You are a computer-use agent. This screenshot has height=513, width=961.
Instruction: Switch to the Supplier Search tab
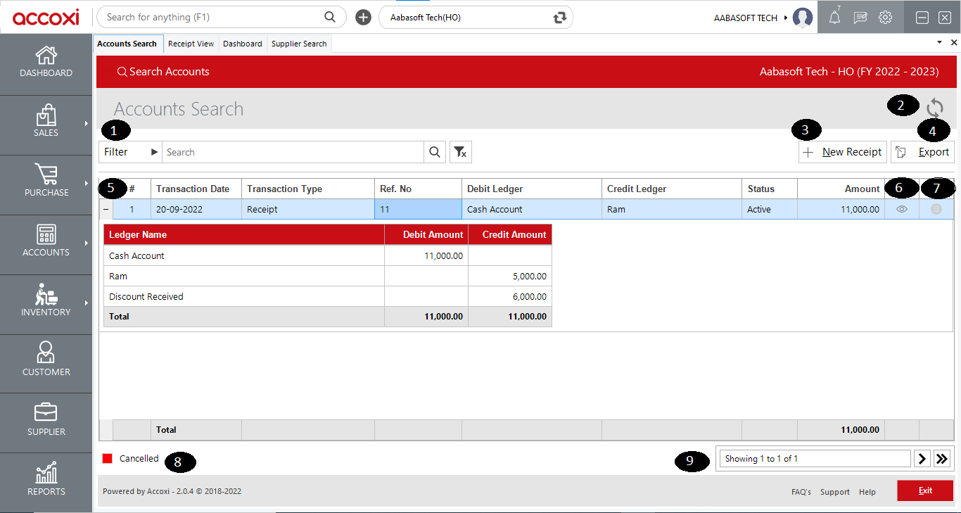coord(299,44)
